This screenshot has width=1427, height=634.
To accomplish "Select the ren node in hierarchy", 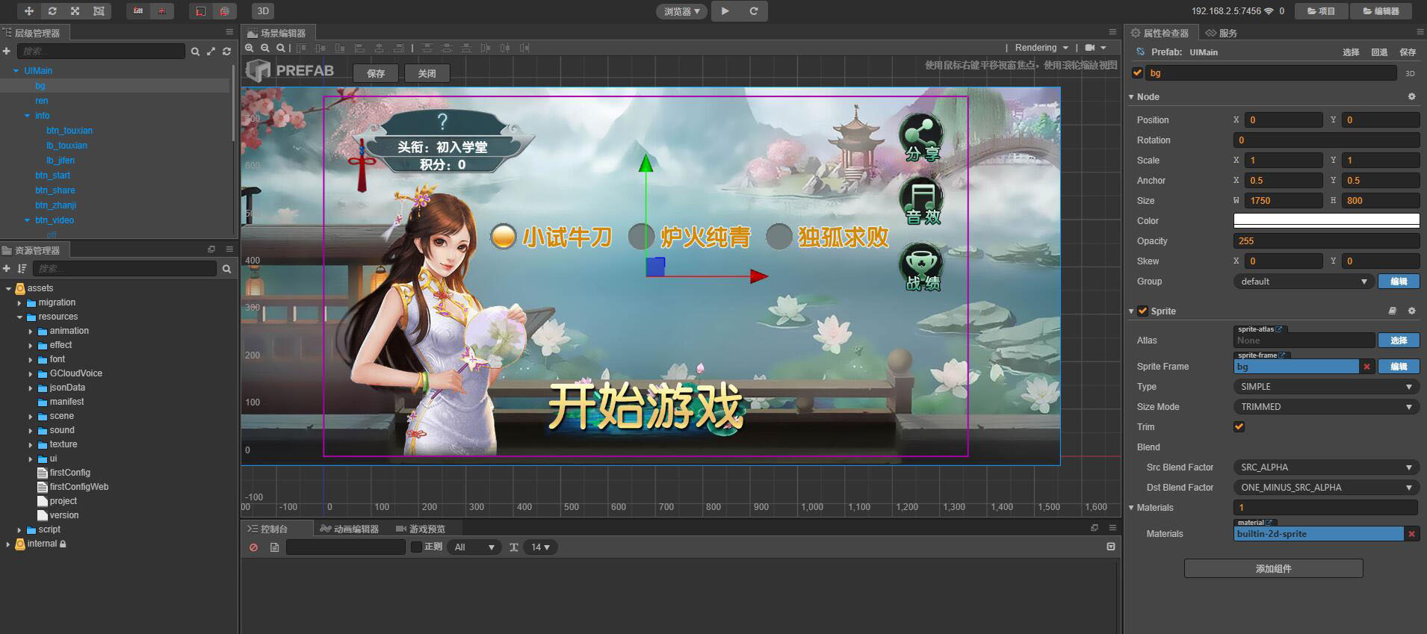I will click(x=41, y=101).
